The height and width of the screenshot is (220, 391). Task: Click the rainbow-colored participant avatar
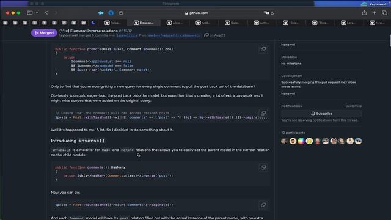(x=301, y=141)
